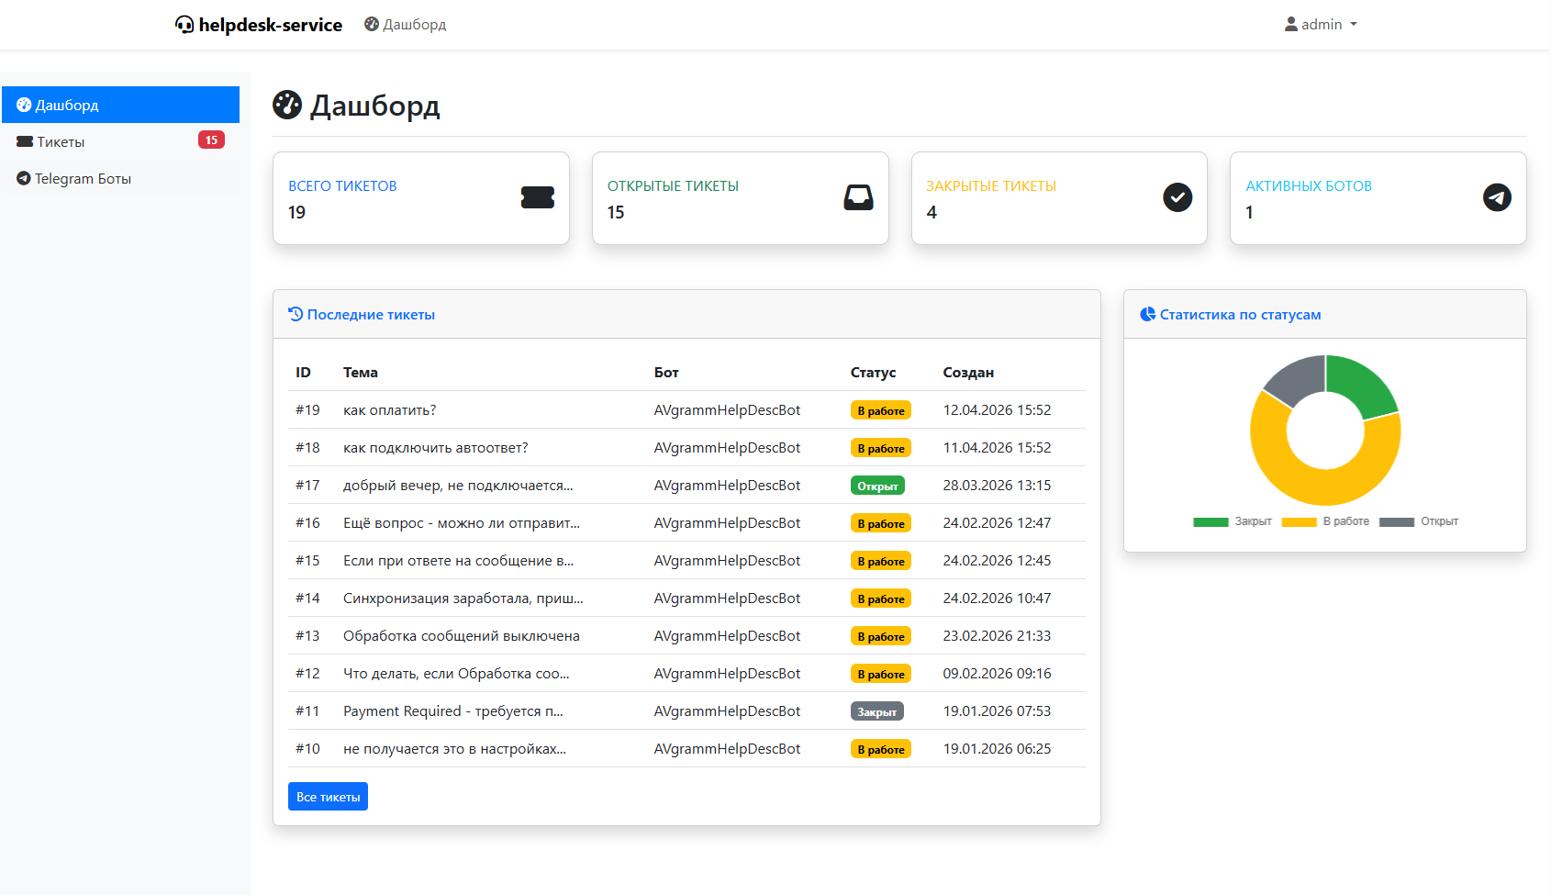1551x895 pixels.
Task: Click the Открыт status badge on ticket #17
Action: 877,486
